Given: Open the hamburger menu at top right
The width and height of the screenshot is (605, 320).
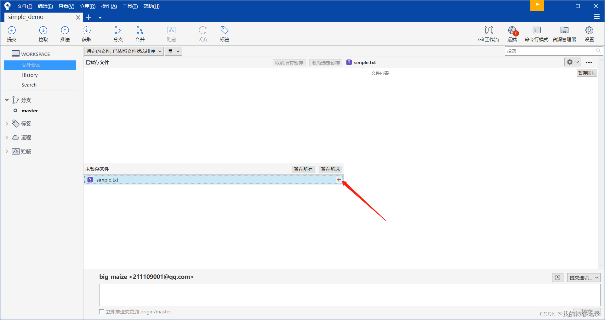Looking at the screenshot, I should click(596, 17).
